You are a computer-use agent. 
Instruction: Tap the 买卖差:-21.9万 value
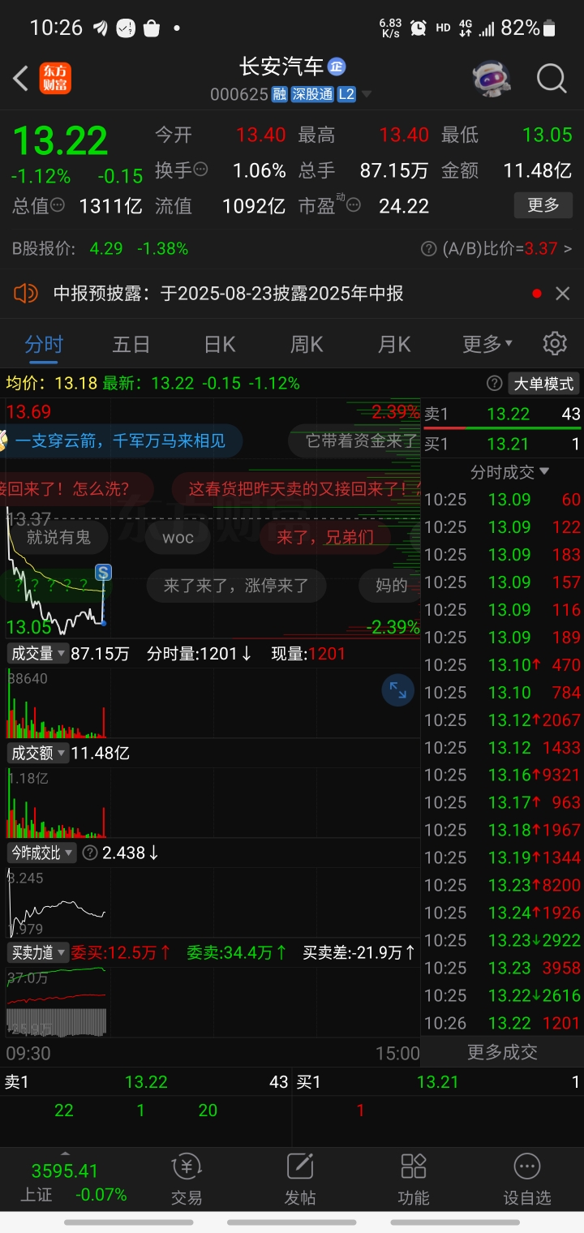click(x=359, y=952)
